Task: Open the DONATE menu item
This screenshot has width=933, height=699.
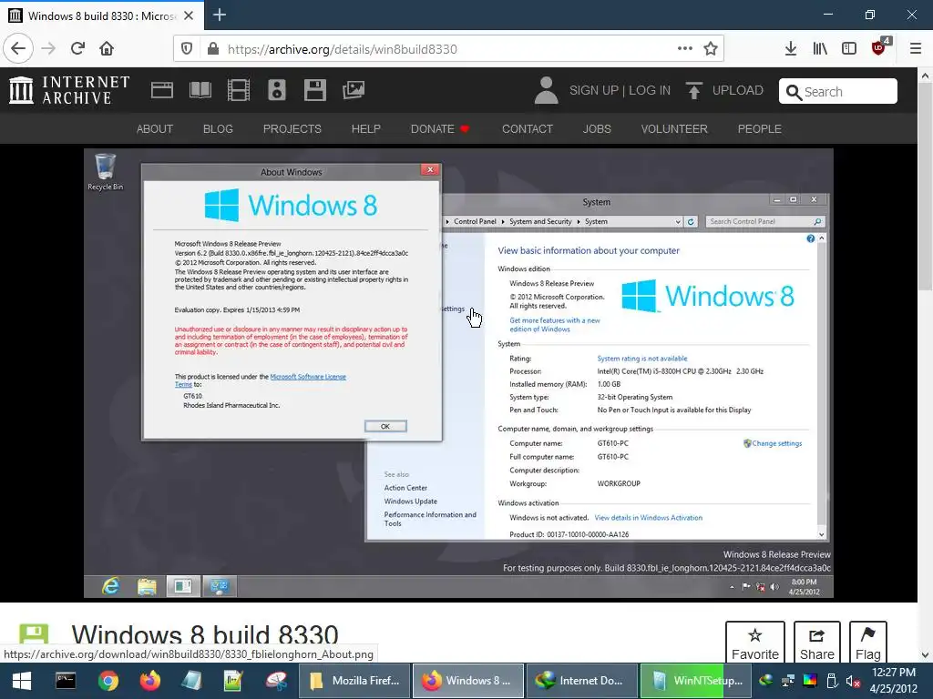Action: coord(440,129)
